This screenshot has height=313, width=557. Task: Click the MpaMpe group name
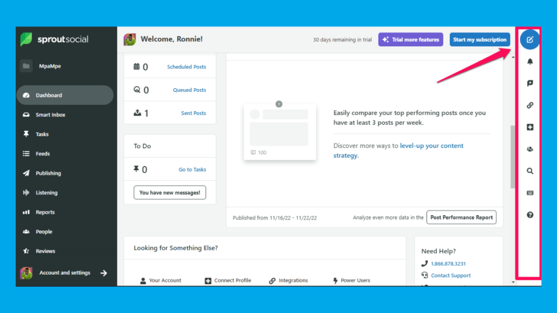pos(50,66)
